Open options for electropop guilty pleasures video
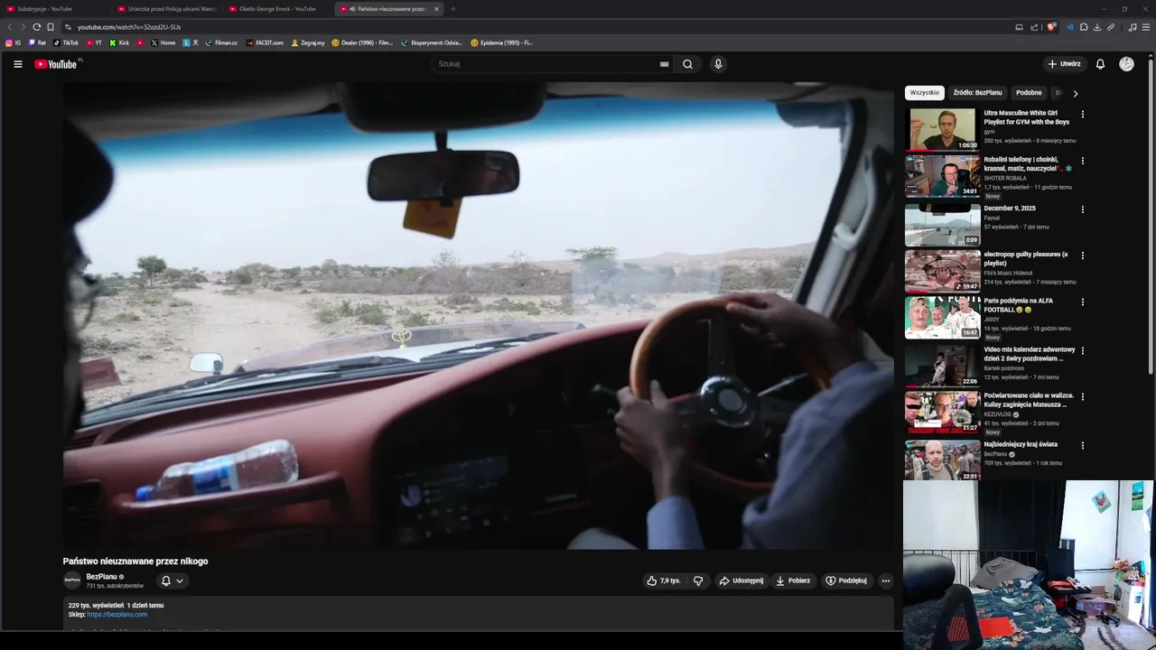The image size is (1156, 650). coord(1082,255)
